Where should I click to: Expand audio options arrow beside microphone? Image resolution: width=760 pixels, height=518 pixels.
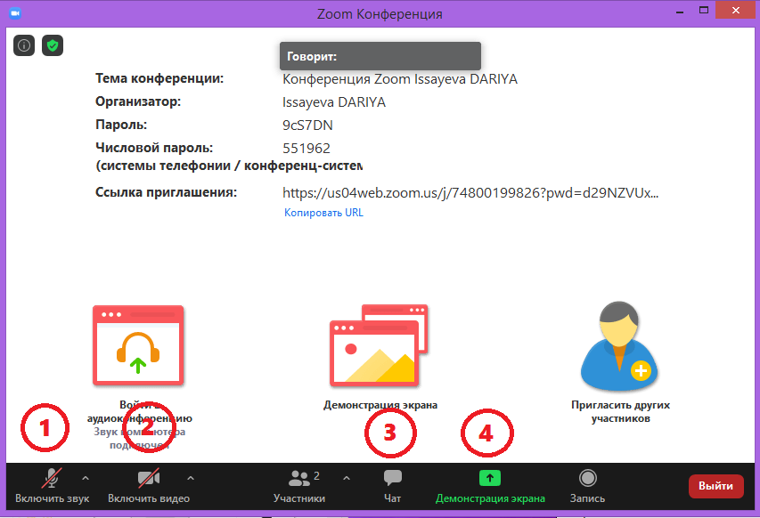[x=86, y=478]
